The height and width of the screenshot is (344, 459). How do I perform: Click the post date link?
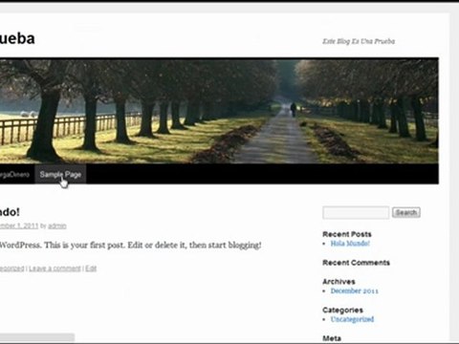tap(19, 226)
